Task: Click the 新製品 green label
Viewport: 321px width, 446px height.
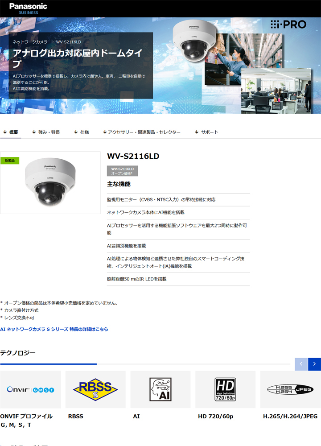Action: click(x=10, y=160)
